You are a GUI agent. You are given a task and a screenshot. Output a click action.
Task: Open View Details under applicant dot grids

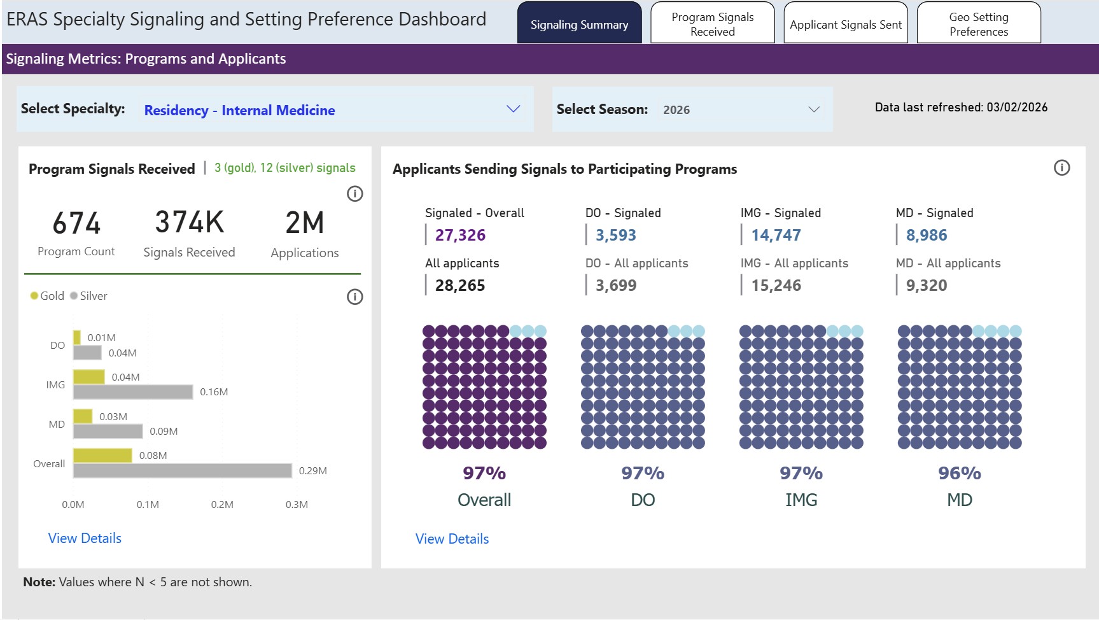(x=452, y=539)
